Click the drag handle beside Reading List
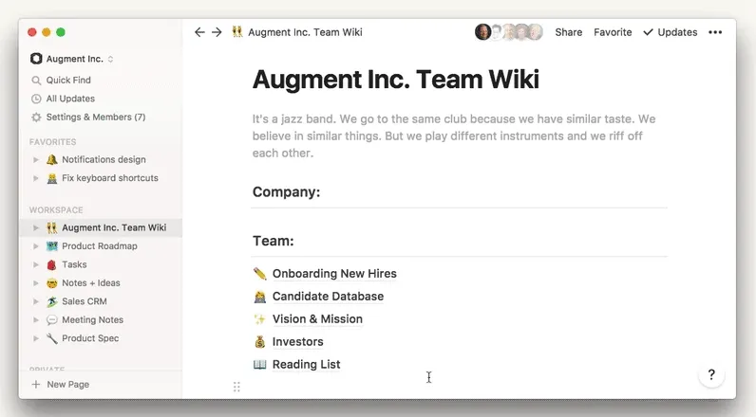Screen dimensions: 756x417 pos(236,387)
